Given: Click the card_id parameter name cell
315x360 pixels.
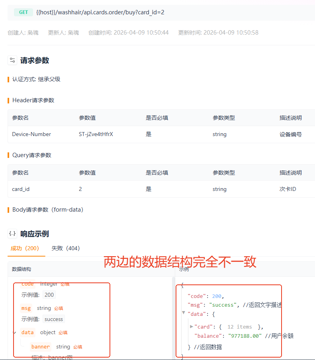Looking at the screenshot, I should coord(21,189).
